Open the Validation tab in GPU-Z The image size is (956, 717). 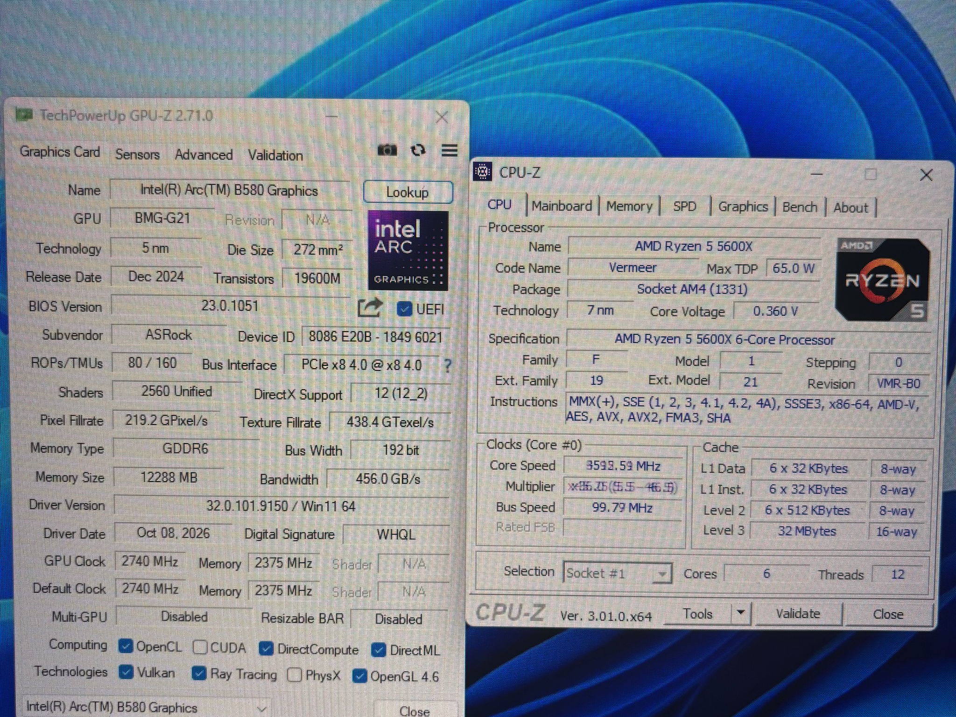[x=275, y=155]
